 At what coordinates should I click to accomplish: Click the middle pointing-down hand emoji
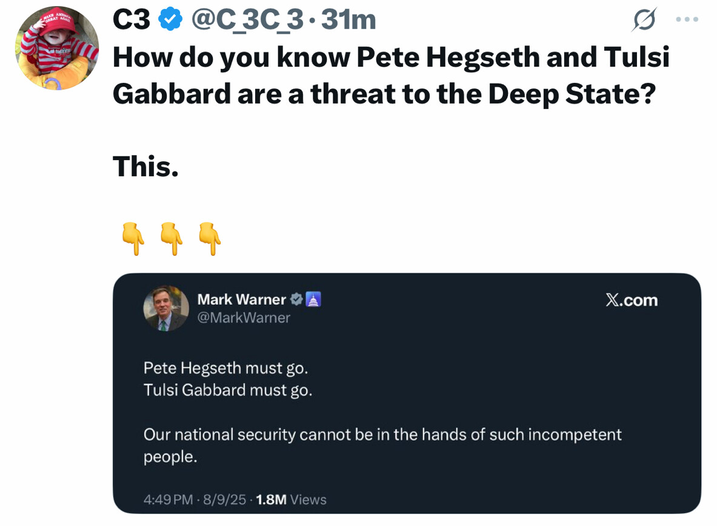pos(172,239)
